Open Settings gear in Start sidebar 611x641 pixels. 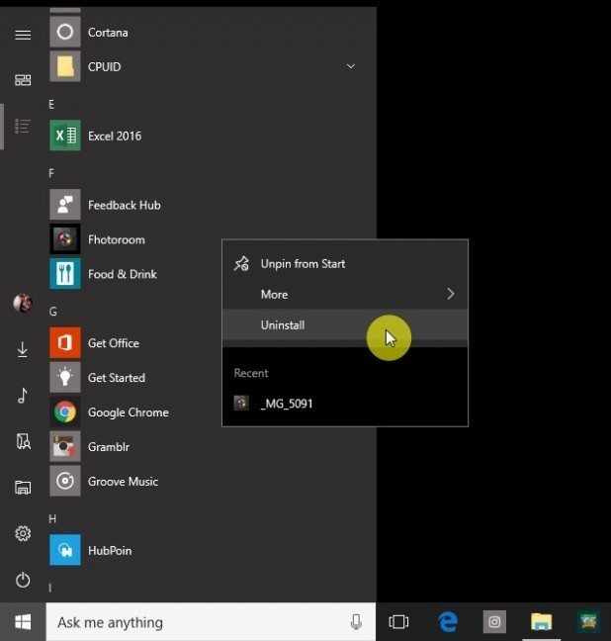point(23,533)
